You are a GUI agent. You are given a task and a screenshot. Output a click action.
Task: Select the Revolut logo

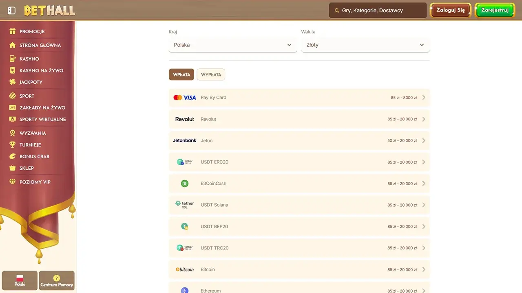185,119
